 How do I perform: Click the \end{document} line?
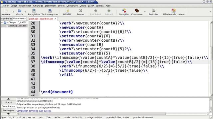(x=57, y=92)
